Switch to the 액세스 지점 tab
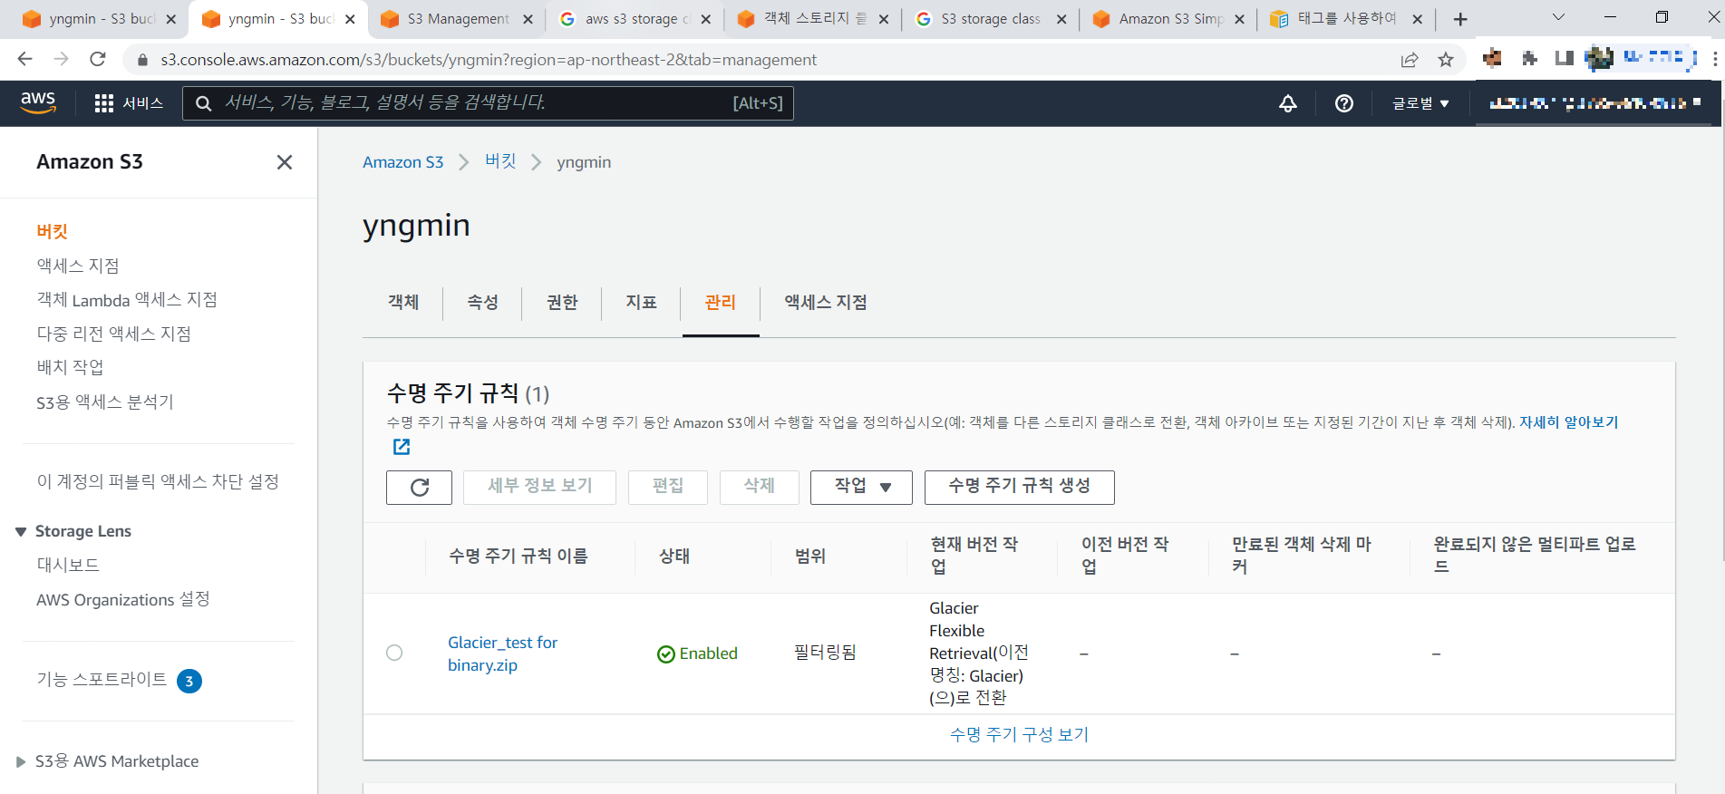Screen dimensions: 1725x794 click(x=826, y=303)
